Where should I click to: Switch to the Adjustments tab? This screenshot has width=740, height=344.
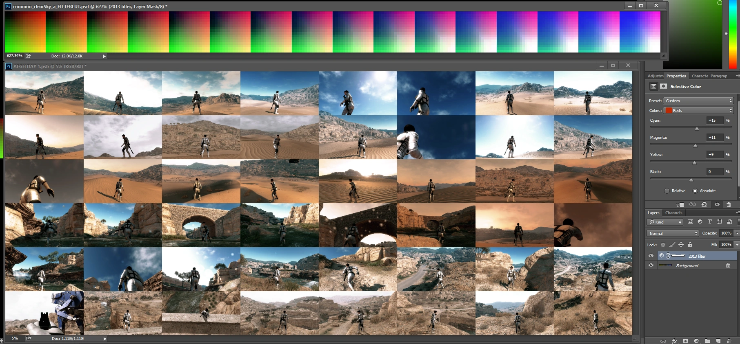coord(656,76)
